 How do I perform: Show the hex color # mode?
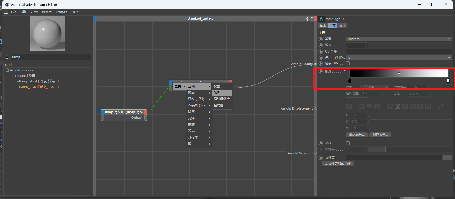(420, 106)
